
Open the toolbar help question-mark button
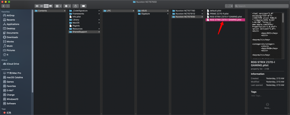[x=227, y=6]
